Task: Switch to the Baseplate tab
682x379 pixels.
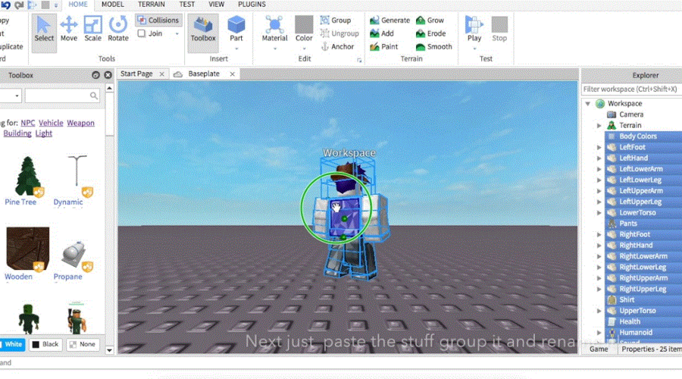Action: [204, 74]
